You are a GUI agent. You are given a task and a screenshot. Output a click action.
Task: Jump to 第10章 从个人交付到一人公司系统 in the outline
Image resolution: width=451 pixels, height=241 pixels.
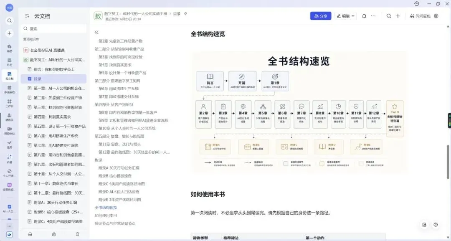click(127, 128)
